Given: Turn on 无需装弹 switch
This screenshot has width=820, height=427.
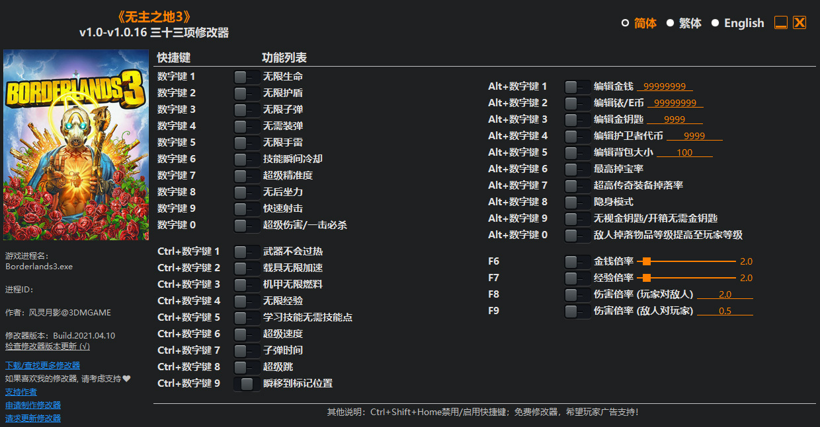Looking at the screenshot, I should [x=247, y=127].
